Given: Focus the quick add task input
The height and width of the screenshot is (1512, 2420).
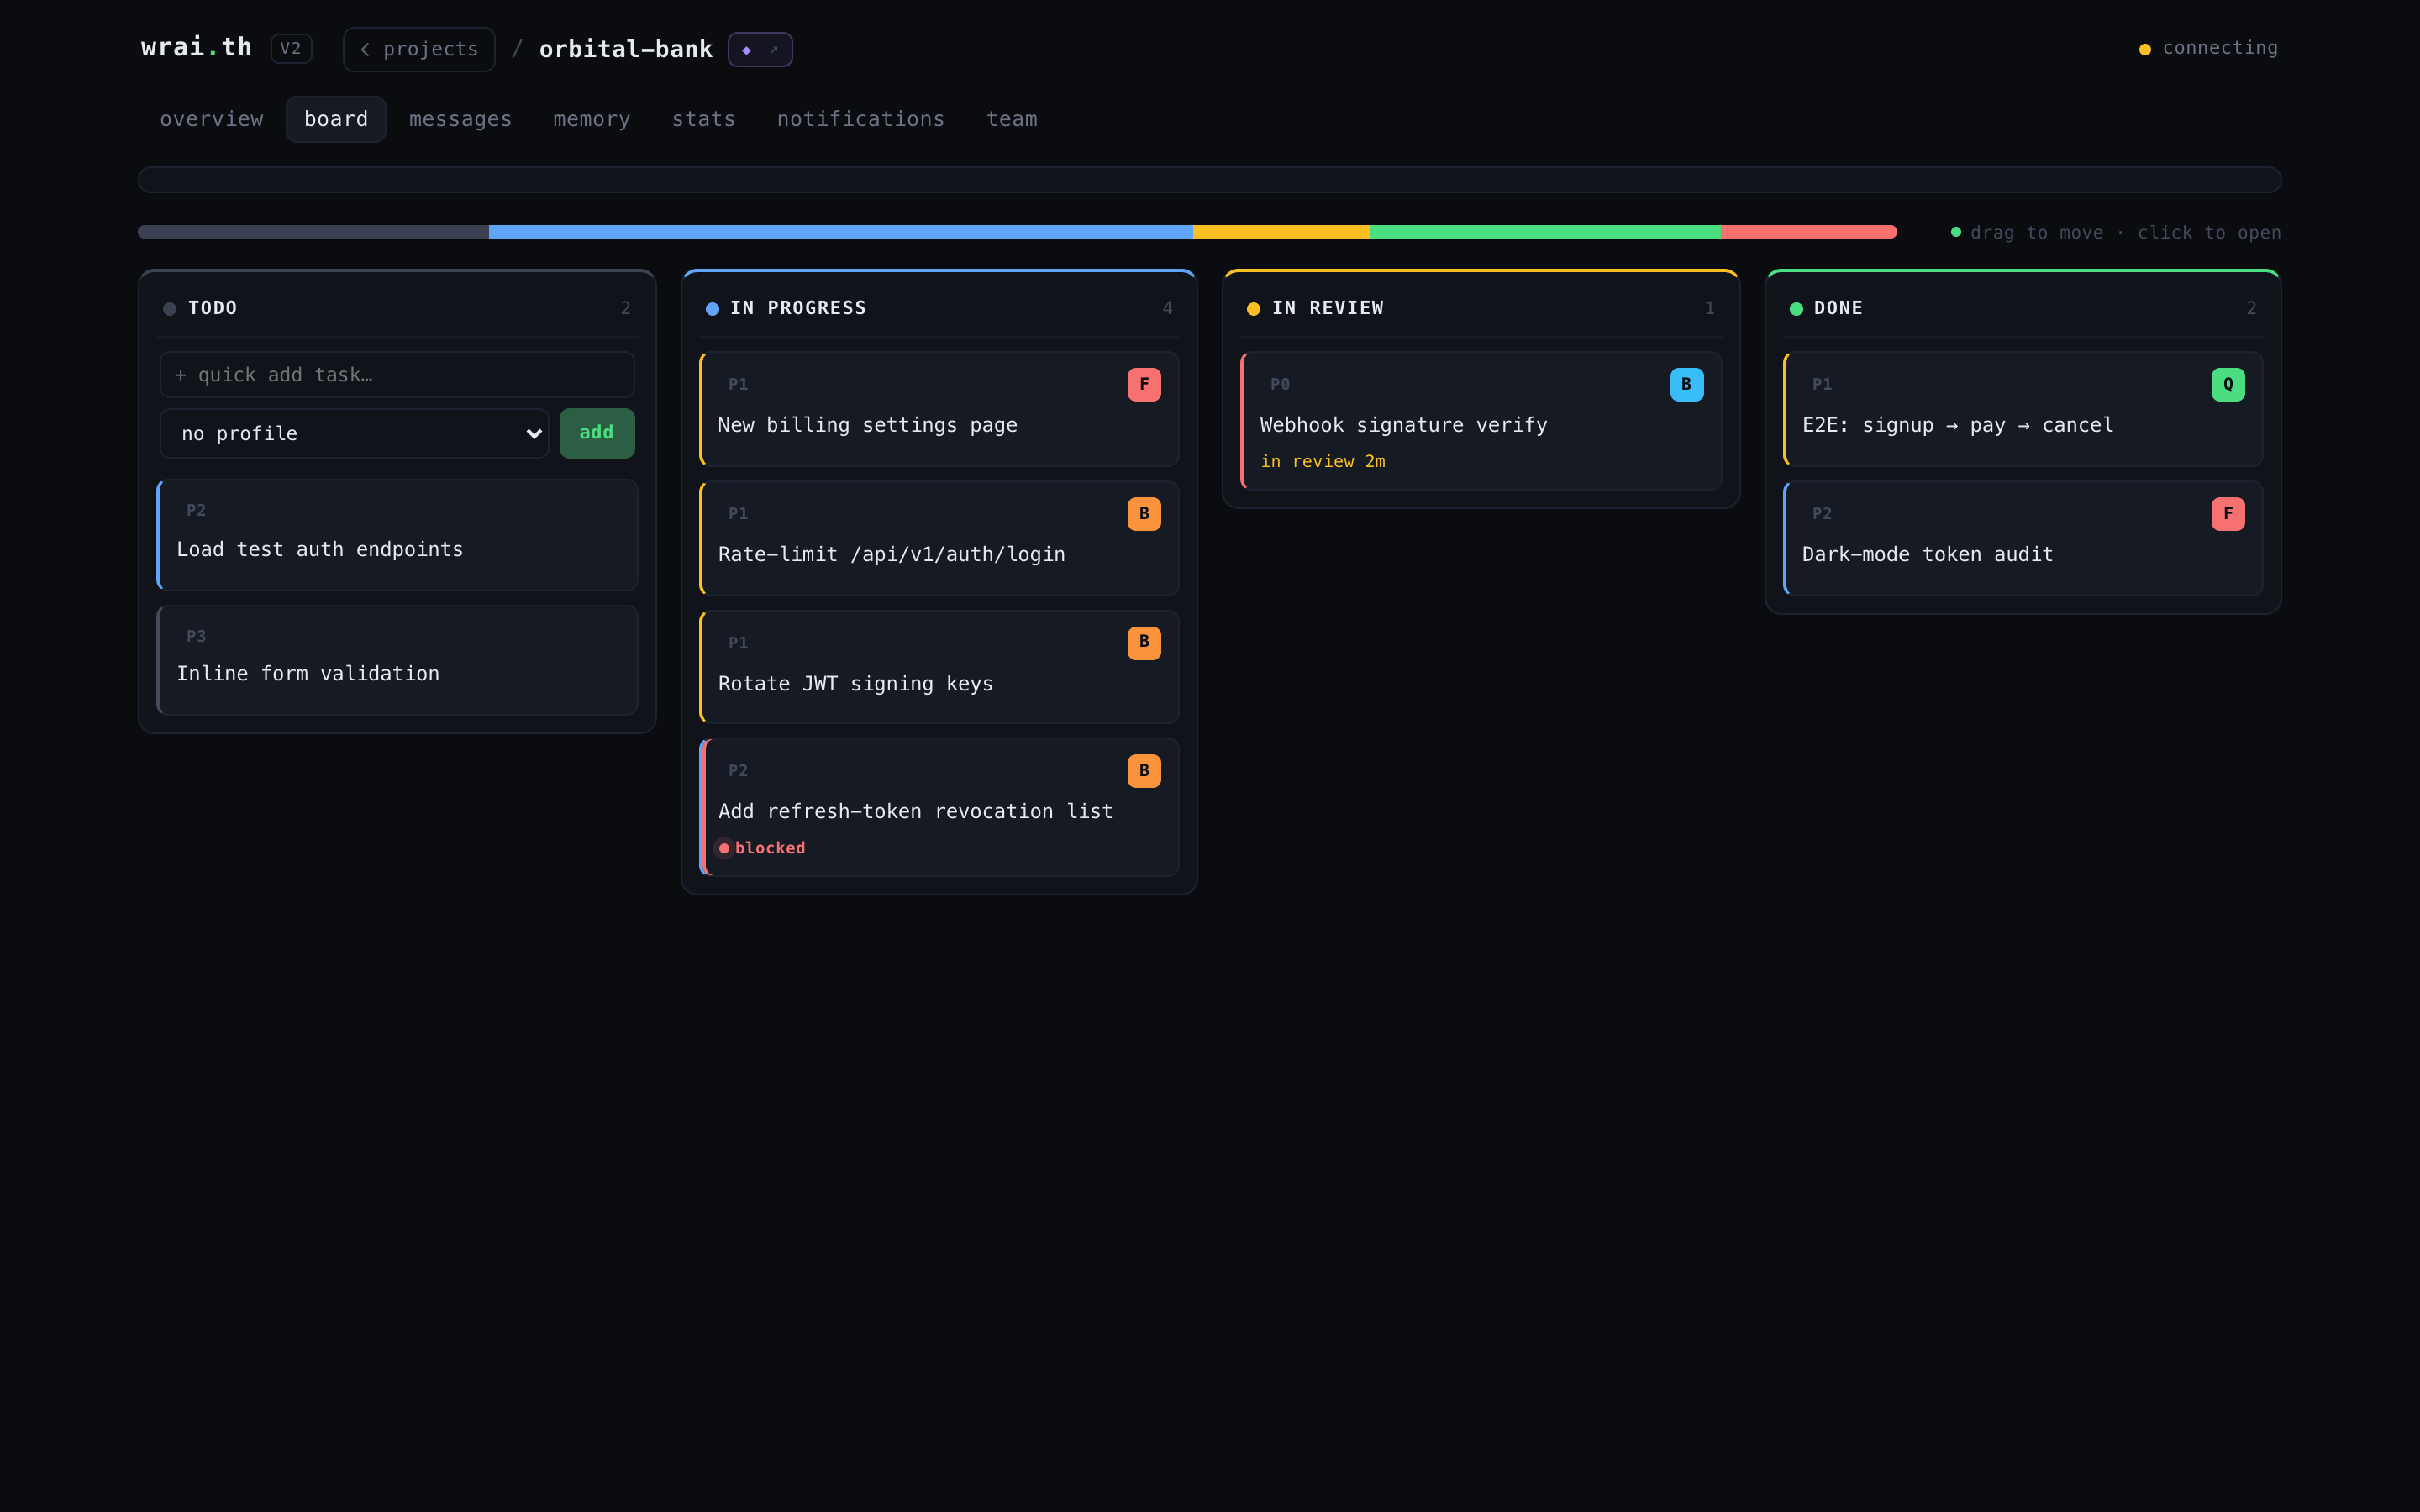Looking at the screenshot, I should tap(397, 375).
